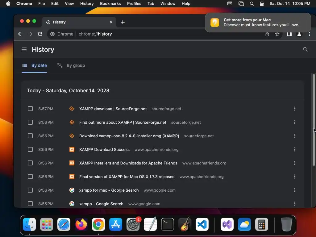Click the Get more from your Mac notification

(x=258, y=22)
